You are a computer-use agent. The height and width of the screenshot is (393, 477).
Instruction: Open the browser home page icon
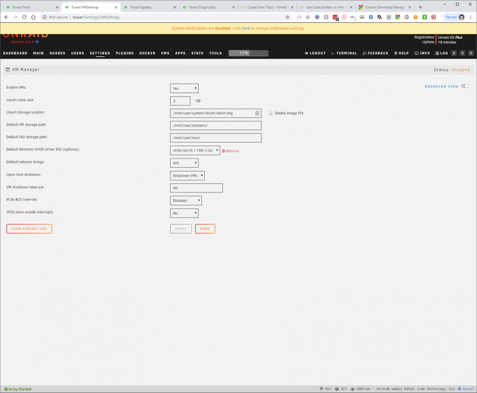33,17
